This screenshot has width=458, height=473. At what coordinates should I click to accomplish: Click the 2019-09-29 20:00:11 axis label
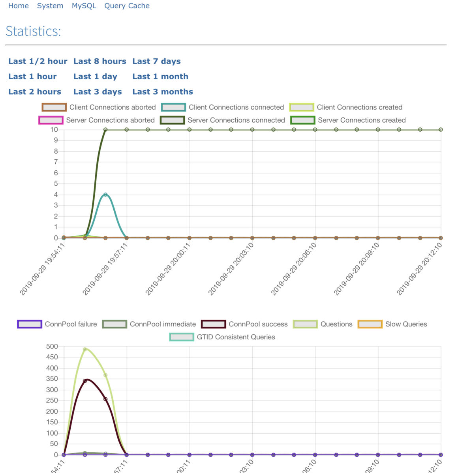click(168, 269)
